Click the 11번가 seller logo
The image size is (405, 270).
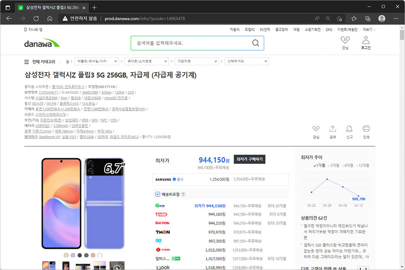click(161, 214)
